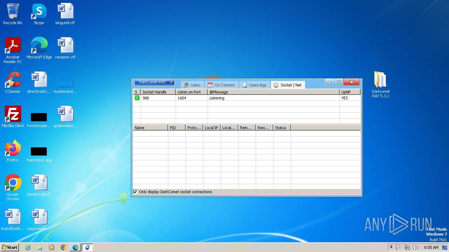Sort connections by PID column
This screenshot has width=449, height=252.
[x=177, y=128]
